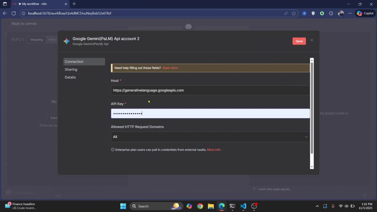Viewport: 377px width, 212px height.
Task: Click the browser refresh icon
Action: point(14,13)
